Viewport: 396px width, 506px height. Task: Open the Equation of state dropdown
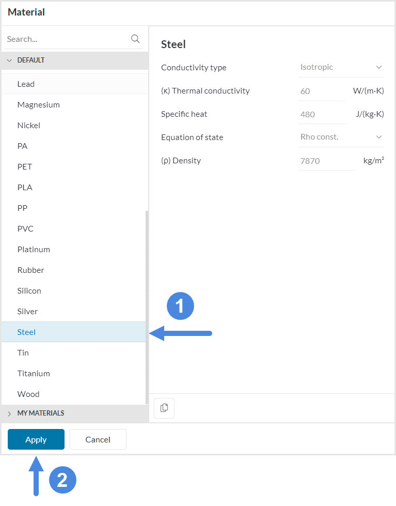(341, 137)
